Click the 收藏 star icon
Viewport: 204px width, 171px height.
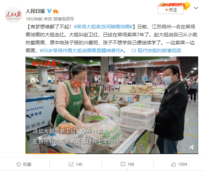pyautogui.click(x=19, y=164)
